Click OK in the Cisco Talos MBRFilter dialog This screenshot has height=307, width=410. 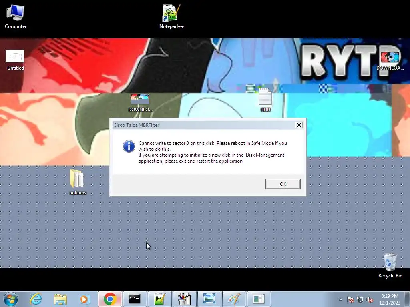click(x=283, y=184)
